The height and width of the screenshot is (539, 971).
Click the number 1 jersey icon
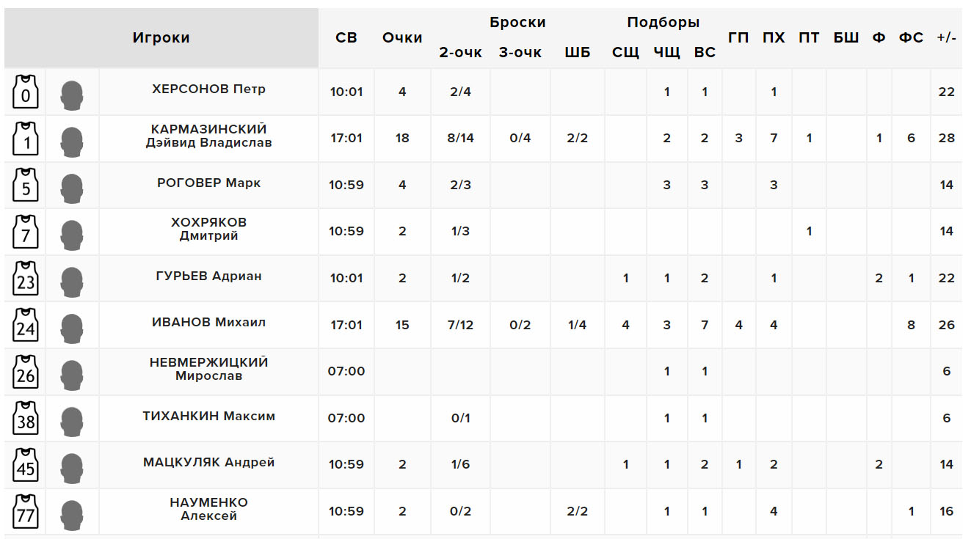[x=26, y=139]
